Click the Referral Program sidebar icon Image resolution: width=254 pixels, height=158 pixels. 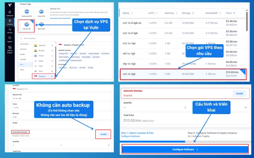click(x=9, y=49)
